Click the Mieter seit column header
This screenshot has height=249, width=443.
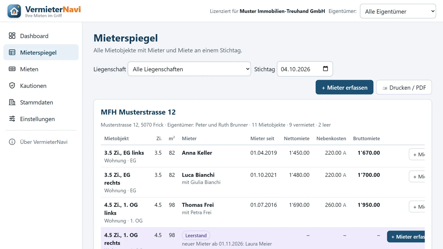pos(262,138)
